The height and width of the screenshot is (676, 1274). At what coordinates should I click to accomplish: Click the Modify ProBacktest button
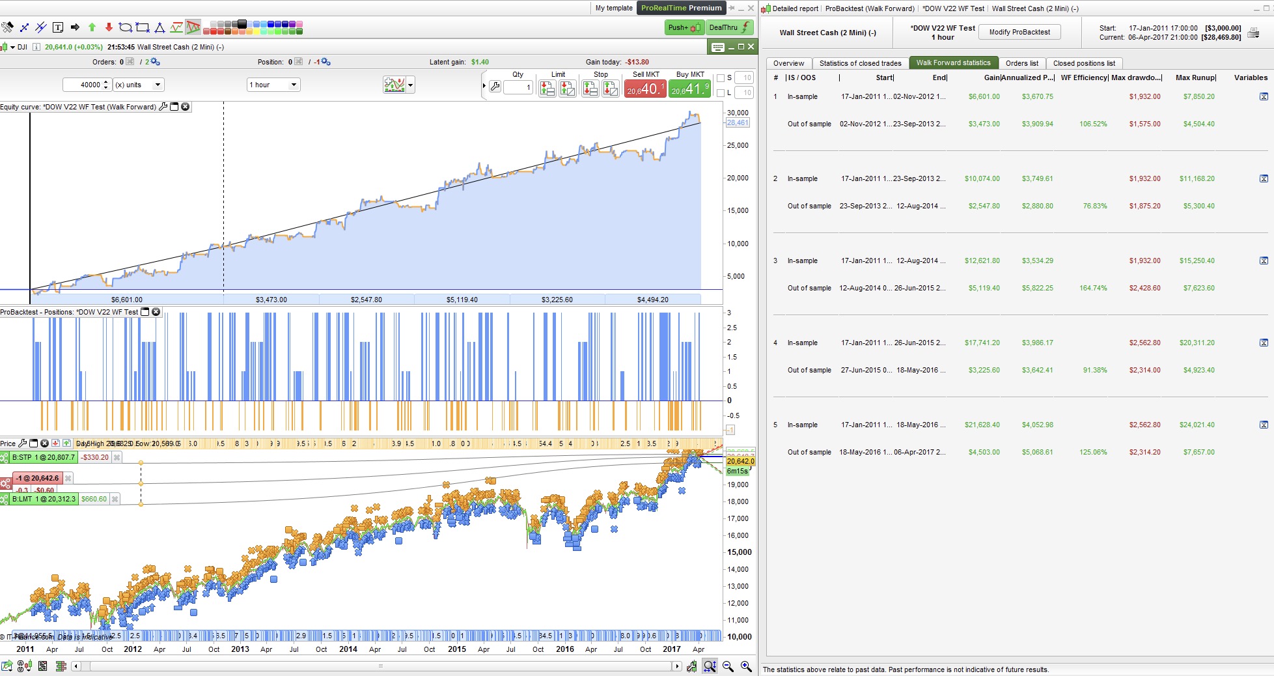point(1019,32)
